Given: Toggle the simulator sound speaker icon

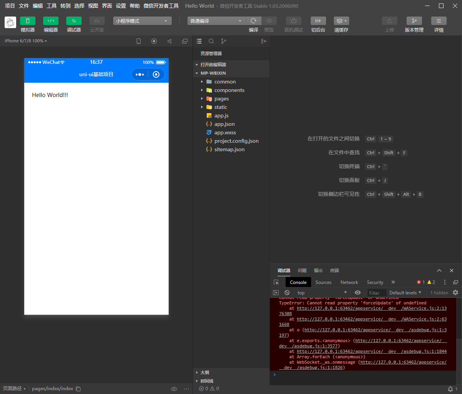Looking at the screenshot, I should click(x=169, y=41).
